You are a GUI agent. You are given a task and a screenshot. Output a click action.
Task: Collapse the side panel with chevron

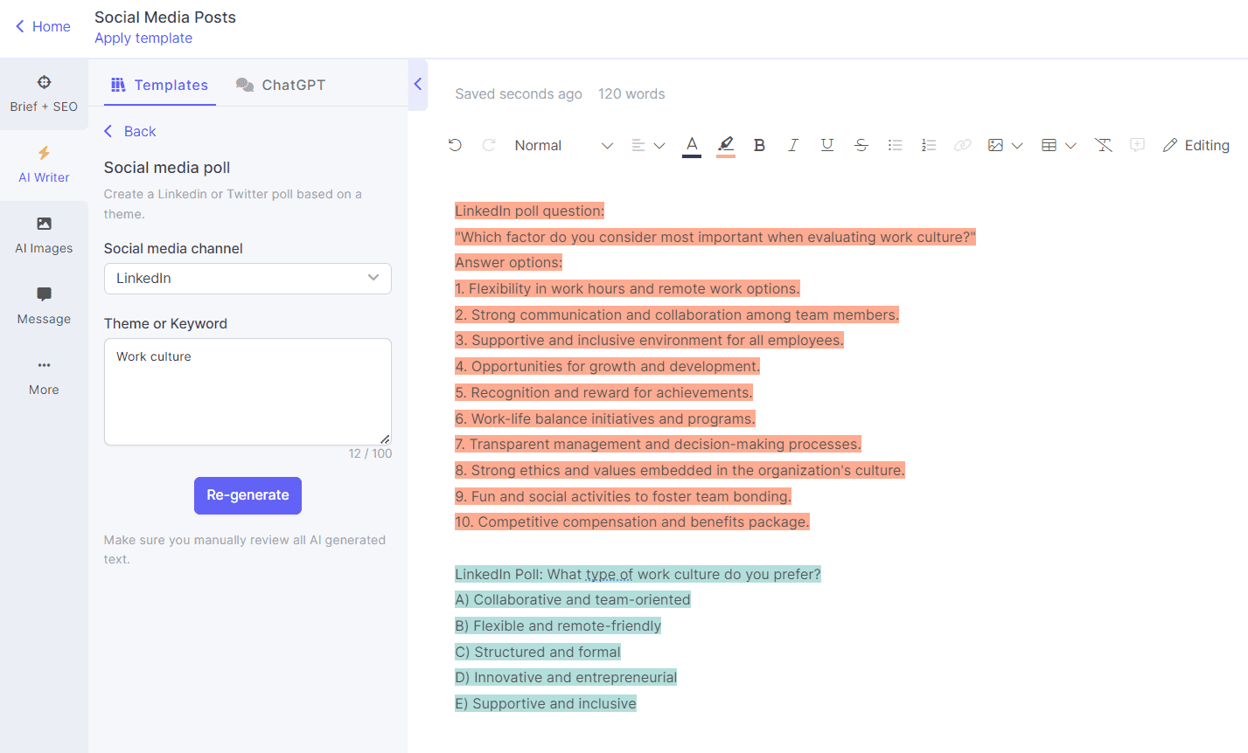(418, 84)
